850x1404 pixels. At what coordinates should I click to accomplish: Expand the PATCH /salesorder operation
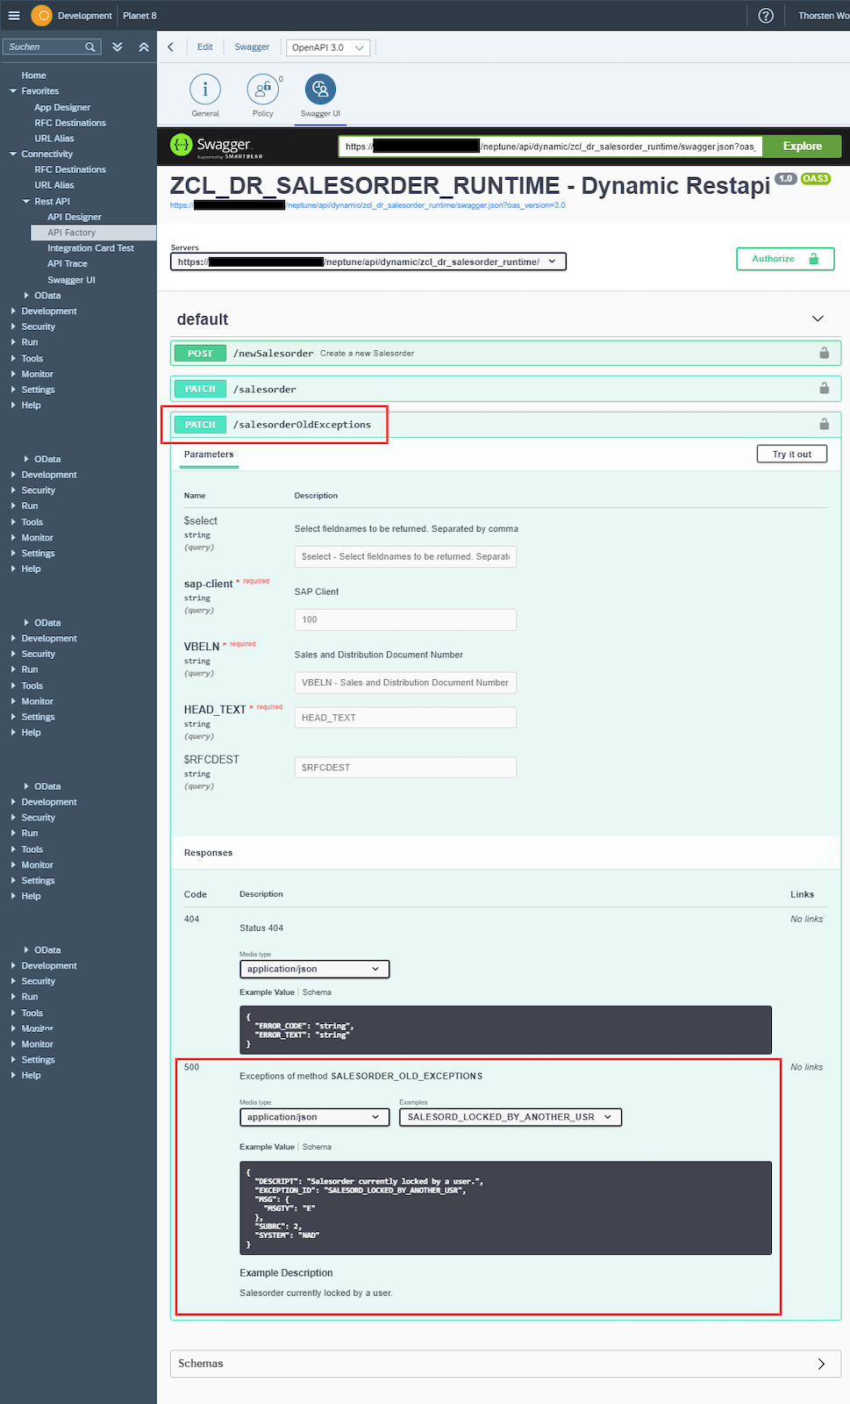(x=505, y=388)
